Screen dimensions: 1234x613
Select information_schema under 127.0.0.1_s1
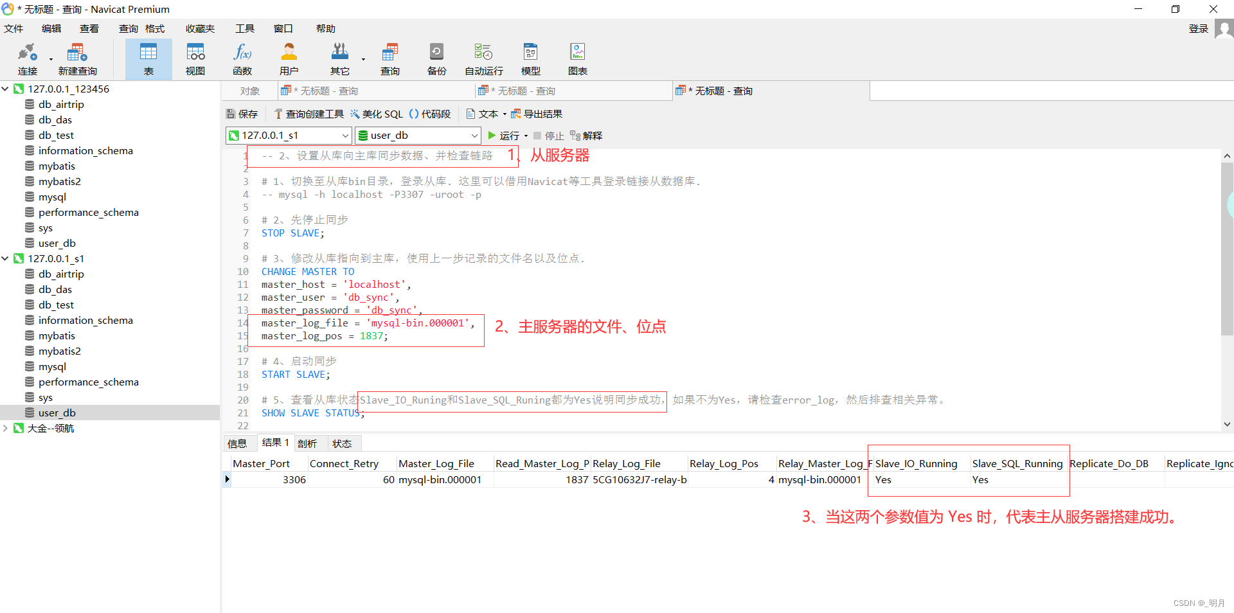pyautogui.click(x=85, y=320)
